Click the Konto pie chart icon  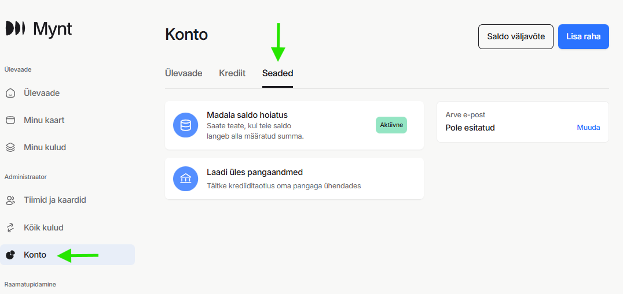click(10, 255)
